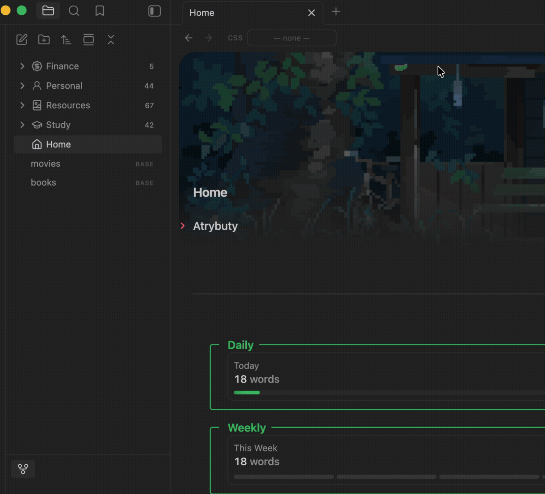Click the BASE tag next to movies
The height and width of the screenshot is (494, 545).
[144, 164]
